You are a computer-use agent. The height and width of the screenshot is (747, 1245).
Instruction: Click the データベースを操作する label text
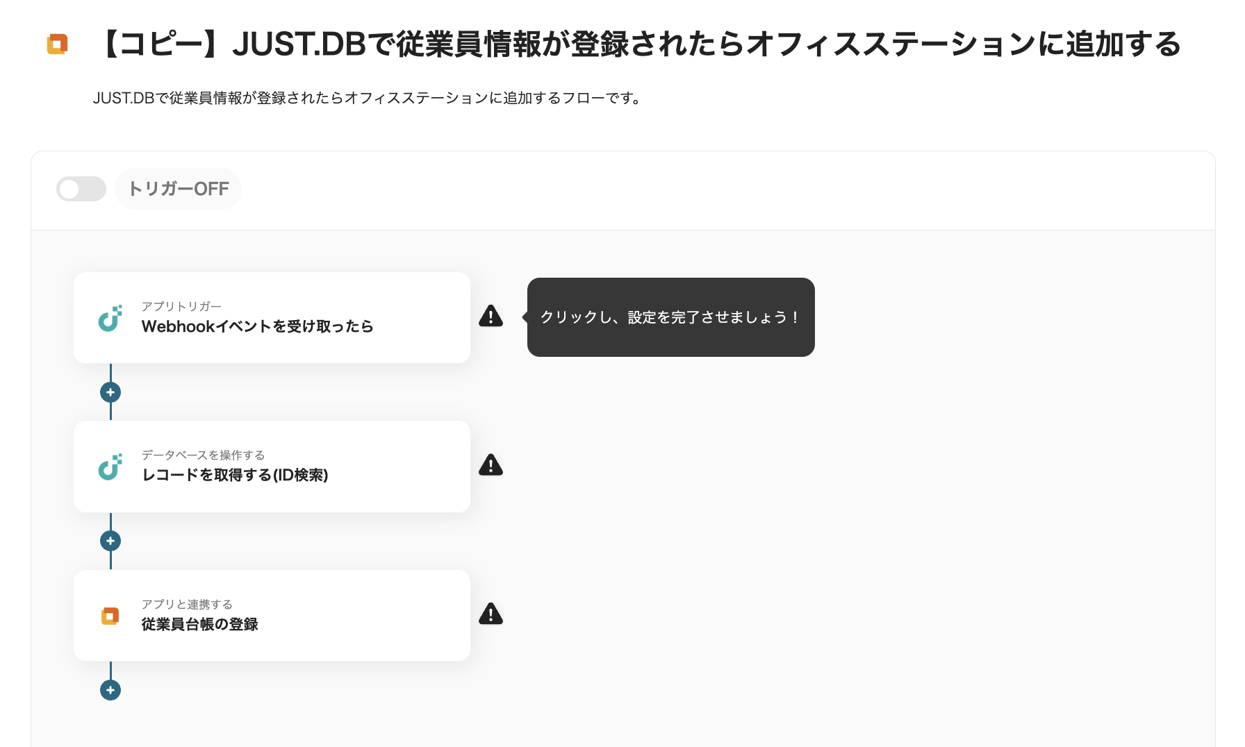click(202, 455)
